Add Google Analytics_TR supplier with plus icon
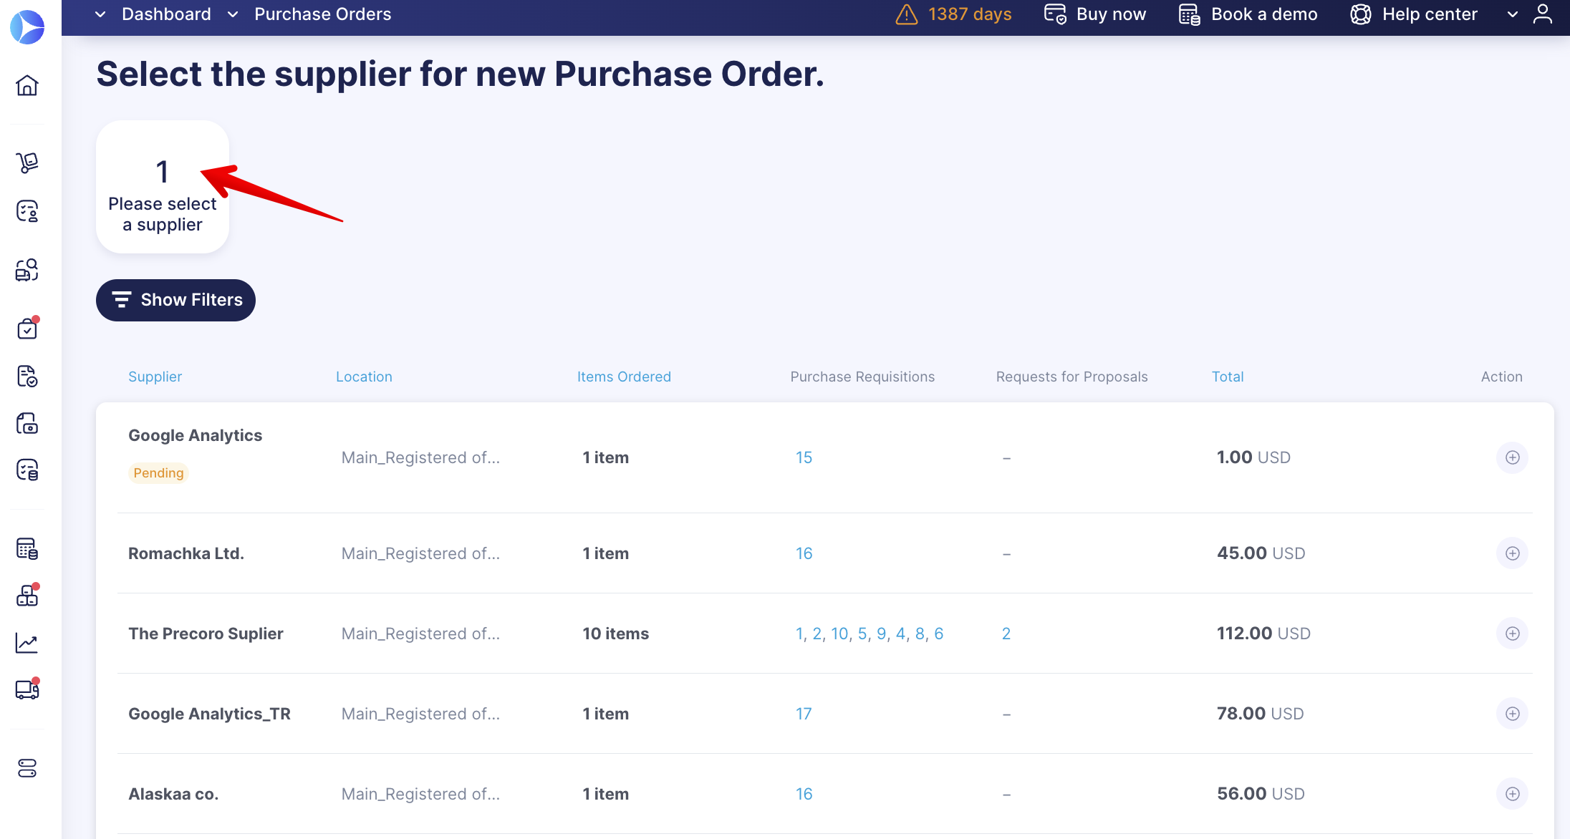Viewport: 1570px width, 839px height. 1513,714
